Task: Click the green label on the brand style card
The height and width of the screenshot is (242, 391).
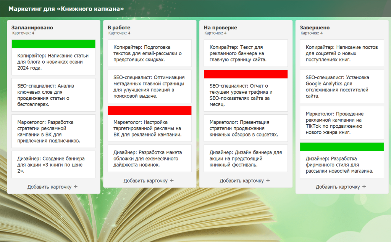Action: pyautogui.click(x=342, y=147)
